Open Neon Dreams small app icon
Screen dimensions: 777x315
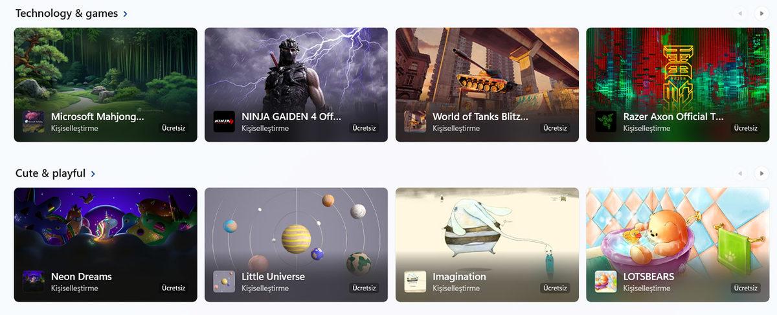(x=34, y=281)
